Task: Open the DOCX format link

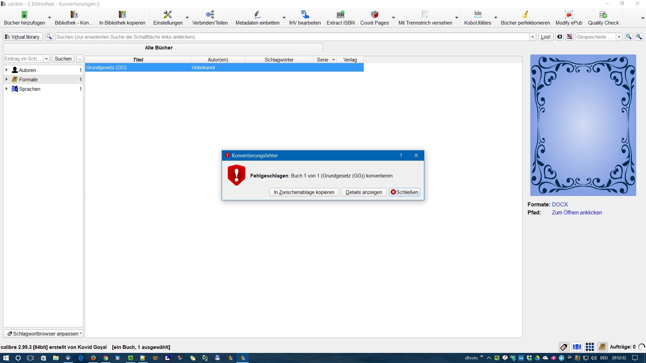Action: click(560, 204)
